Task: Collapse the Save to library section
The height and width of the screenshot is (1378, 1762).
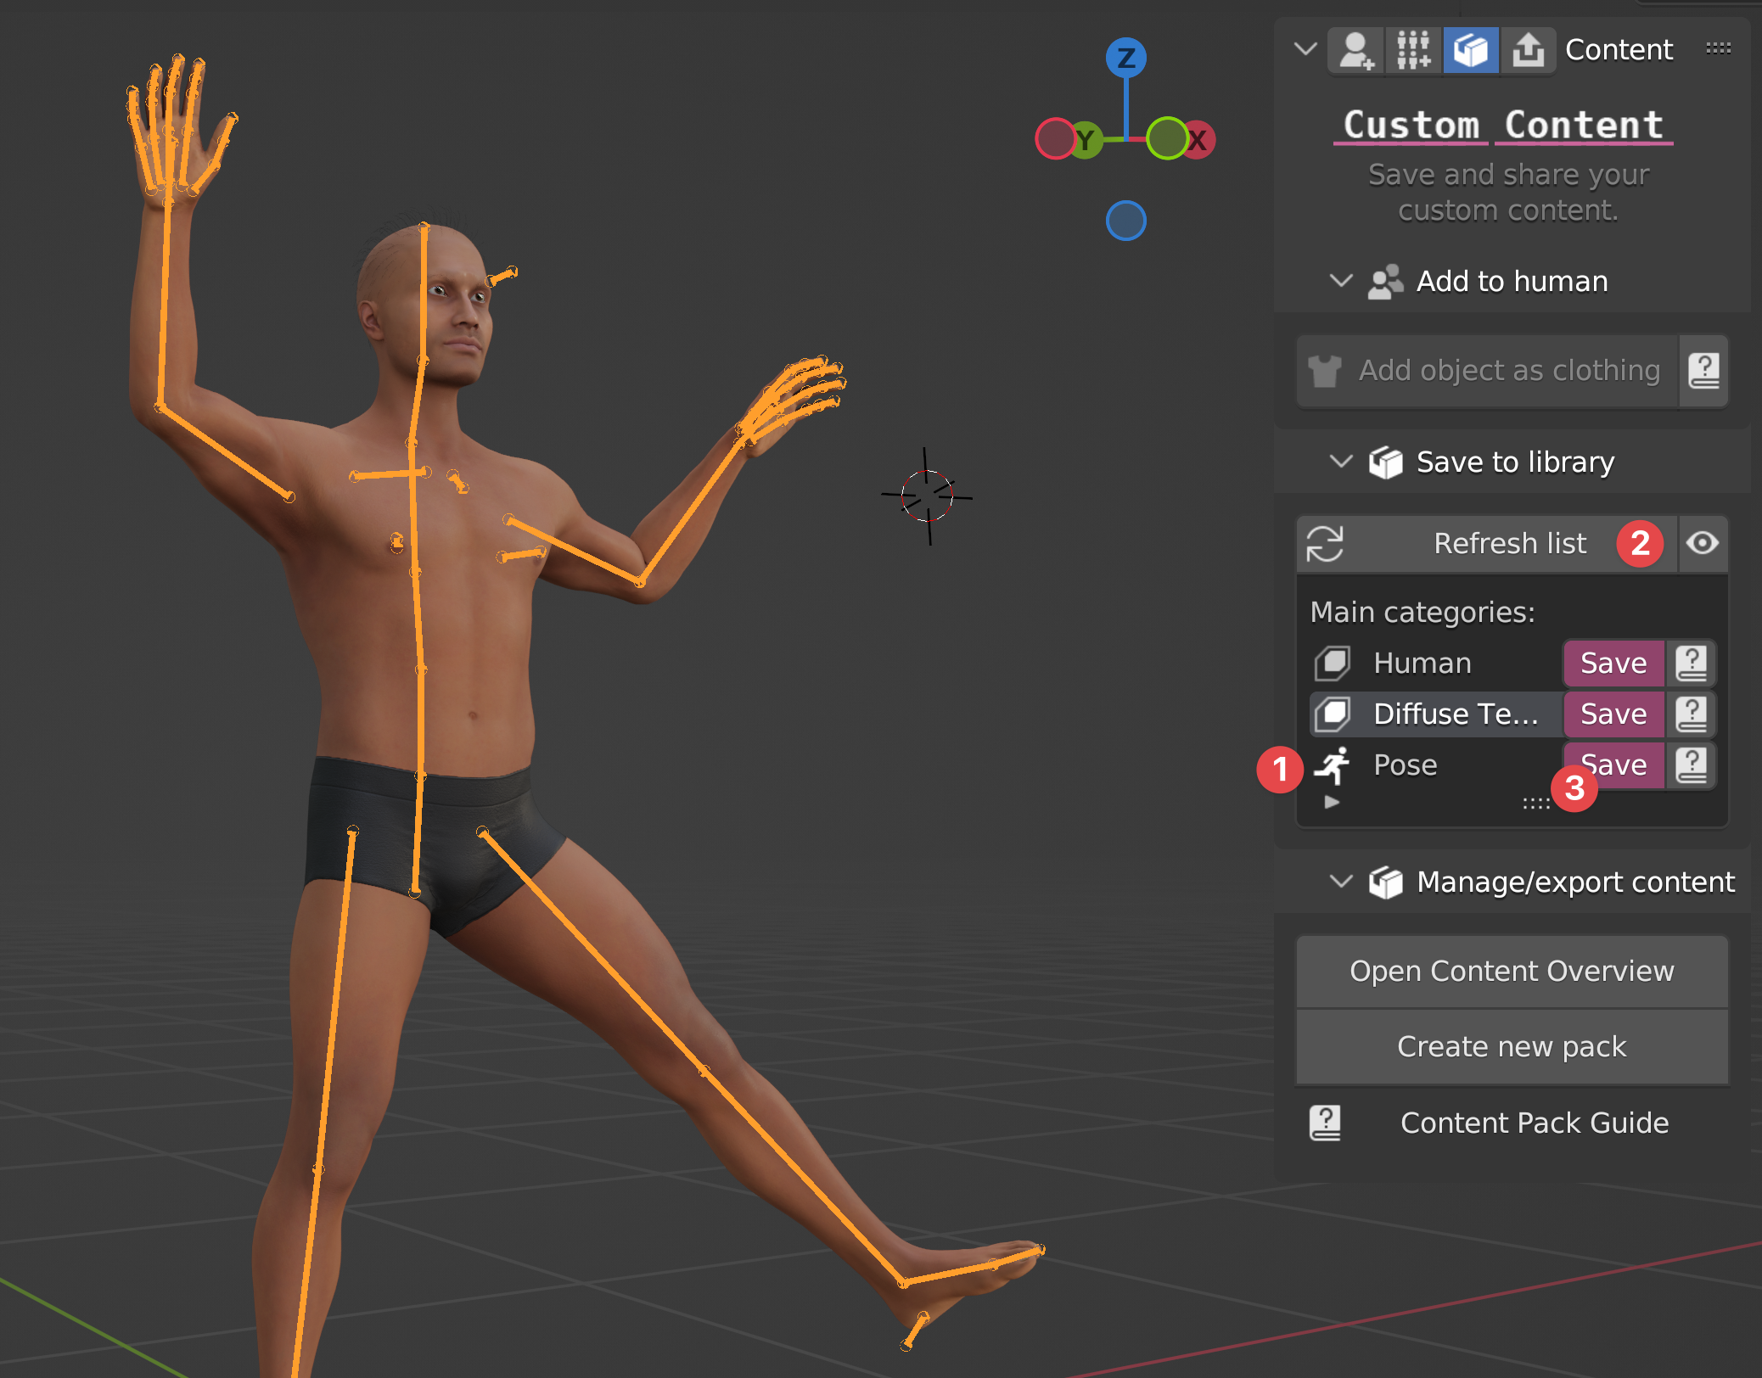Action: 1340,462
